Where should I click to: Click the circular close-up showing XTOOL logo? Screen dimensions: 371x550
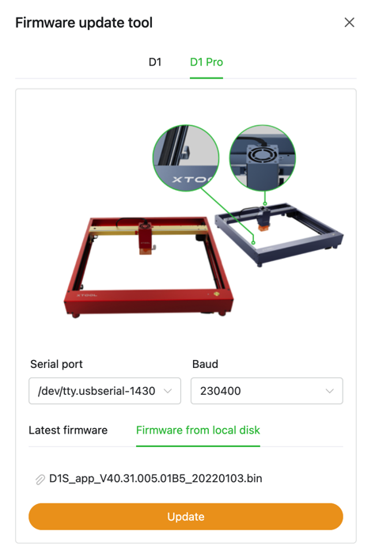click(x=186, y=157)
